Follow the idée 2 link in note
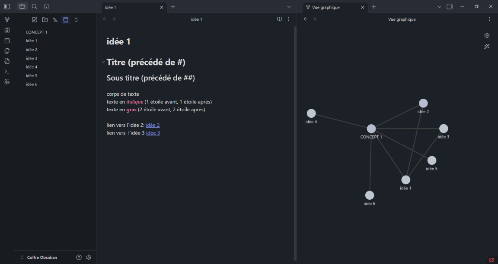The height and width of the screenshot is (264, 498). (153, 125)
